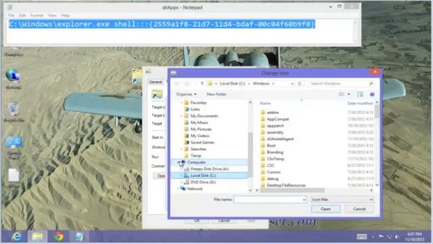Change view layout icon

click(x=342, y=94)
